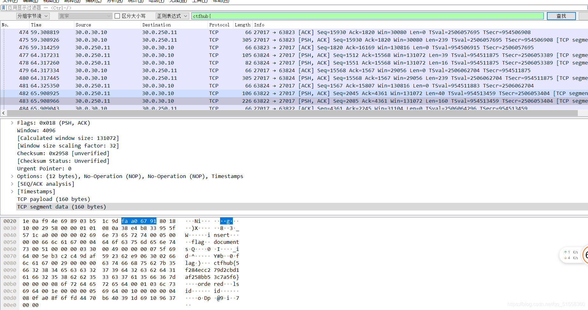Sort by the Time column header
The height and width of the screenshot is (310, 588).
pyautogui.click(x=52, y=25)
